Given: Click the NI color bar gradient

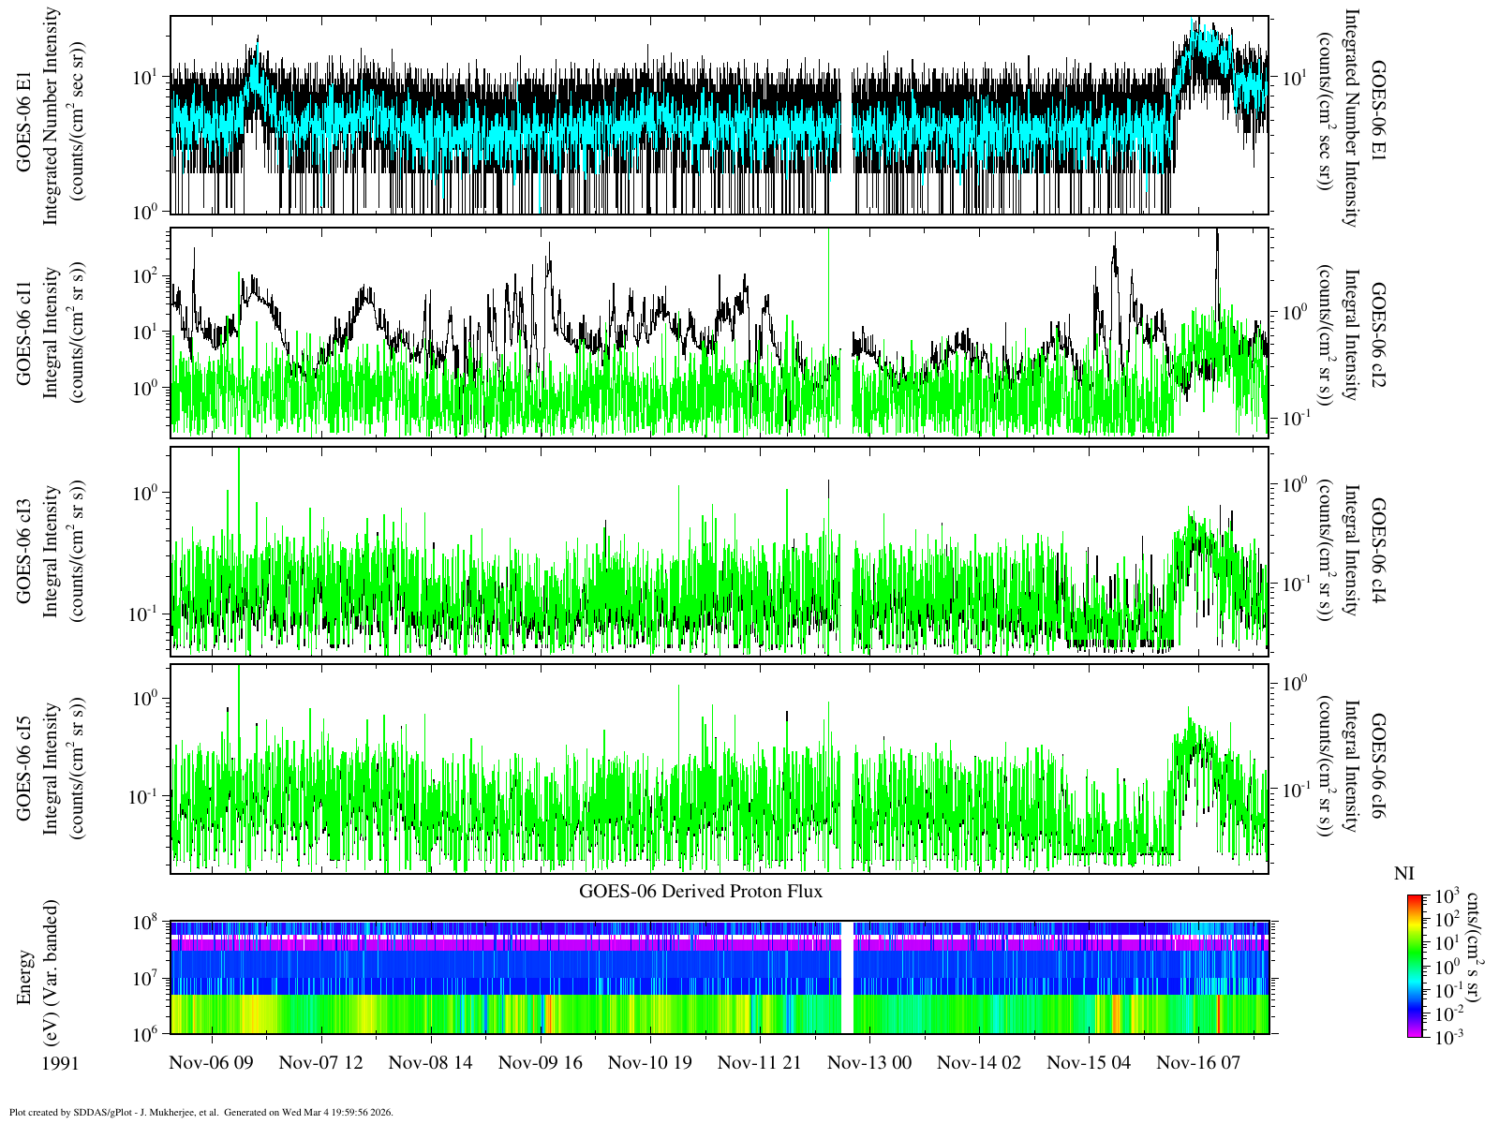Looking at the screenshot, I should 1415,966.
